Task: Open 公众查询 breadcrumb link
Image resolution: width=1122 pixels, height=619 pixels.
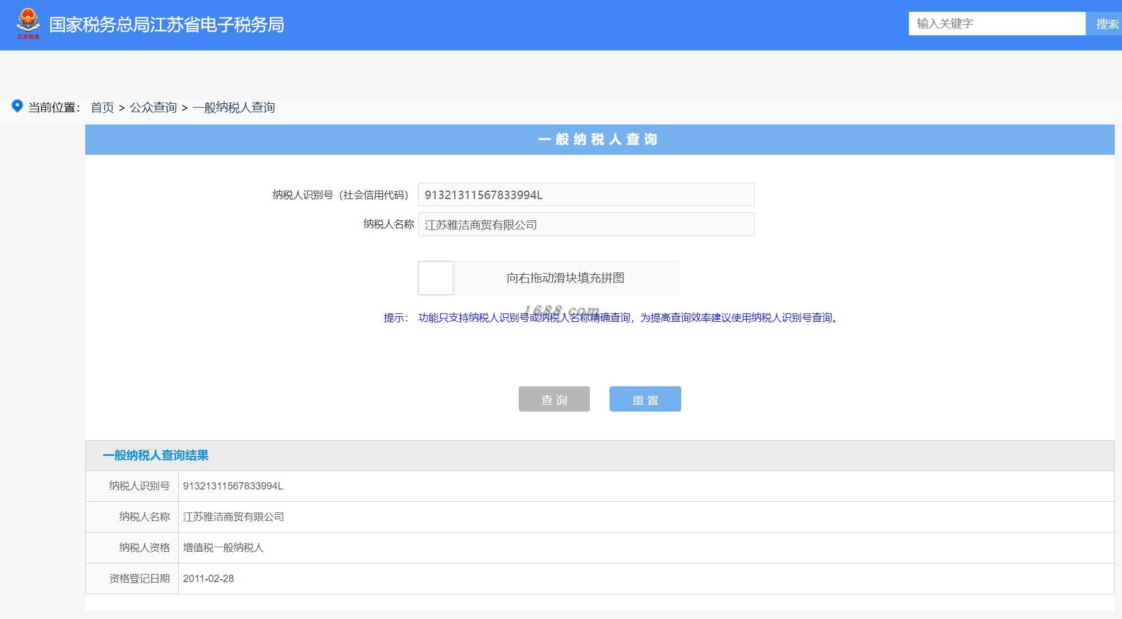Action: pos(153,107)
